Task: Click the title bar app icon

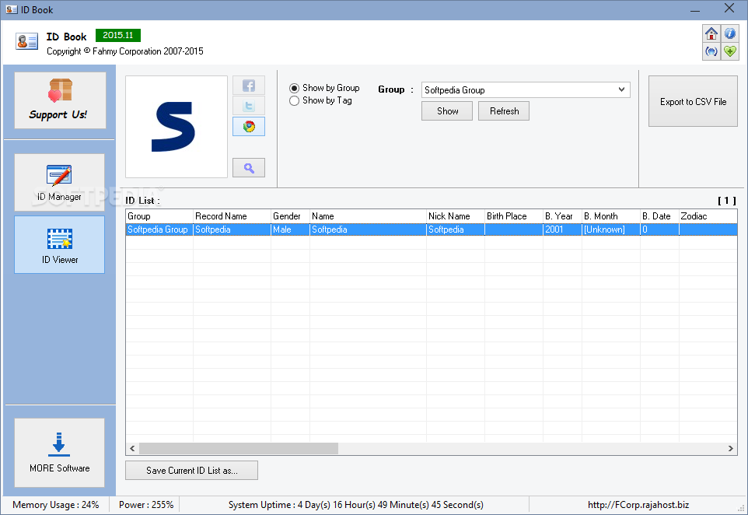Action: (x=12, y=9)
